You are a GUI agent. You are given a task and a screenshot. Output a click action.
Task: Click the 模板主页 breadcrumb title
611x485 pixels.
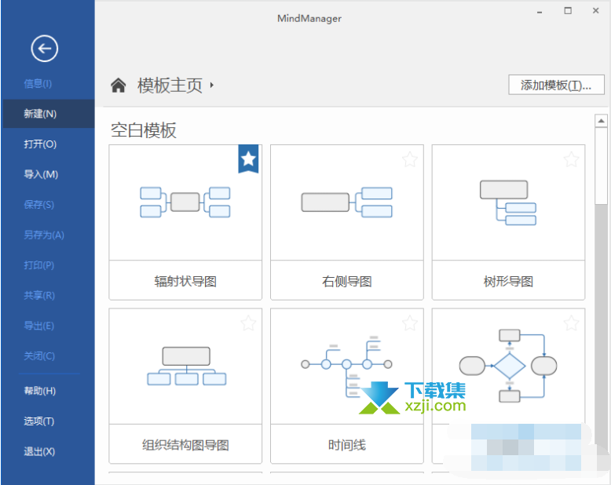pyautogui.click(x=170, y=86)
